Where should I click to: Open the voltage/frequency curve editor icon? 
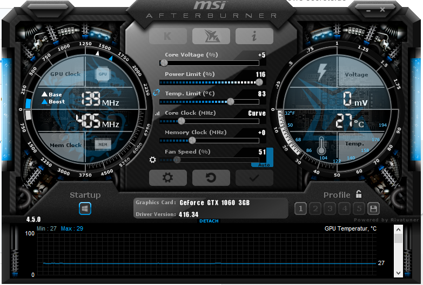157,114
